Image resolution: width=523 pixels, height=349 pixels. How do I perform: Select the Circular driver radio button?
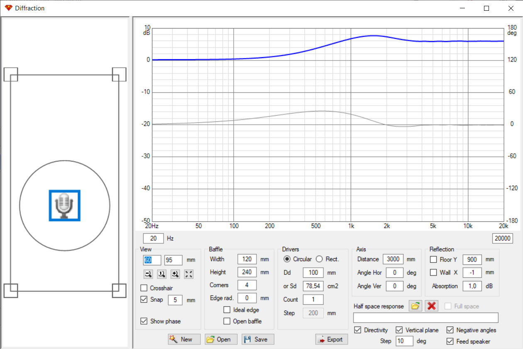pos(287,259)
